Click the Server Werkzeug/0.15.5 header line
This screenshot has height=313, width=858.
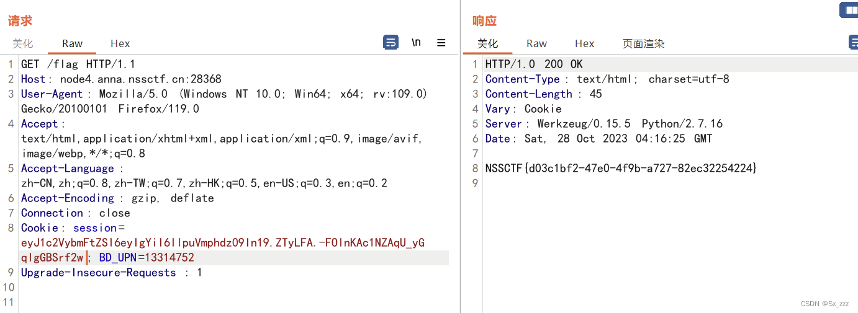[x=604, y=123]
